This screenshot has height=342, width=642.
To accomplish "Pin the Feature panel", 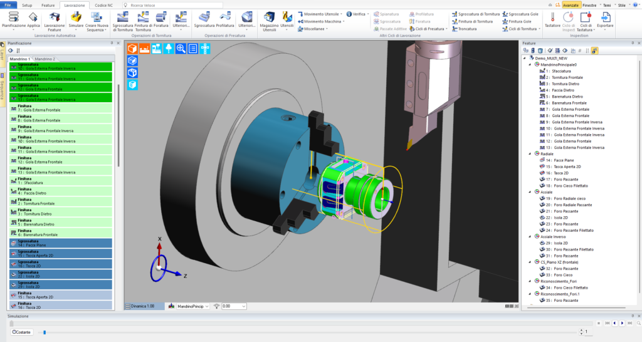I will (633, 43).
